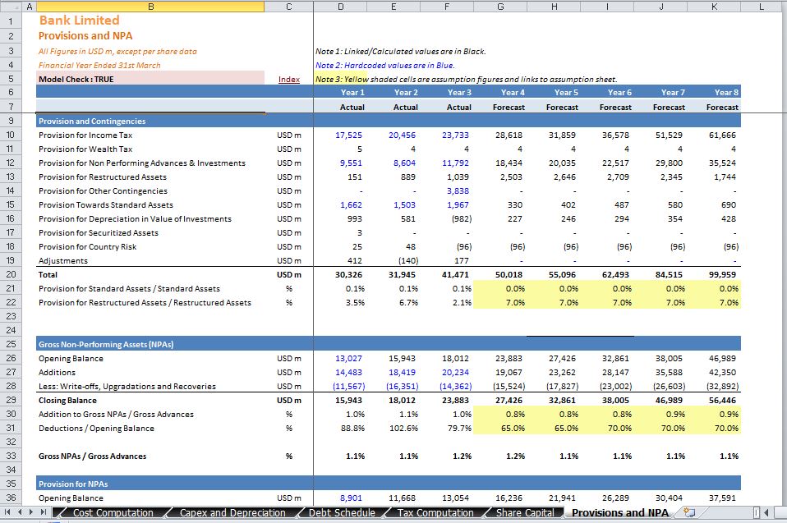Select the Share Capital sheet tab
Screen dimensions: 787x523
[525, 512]
